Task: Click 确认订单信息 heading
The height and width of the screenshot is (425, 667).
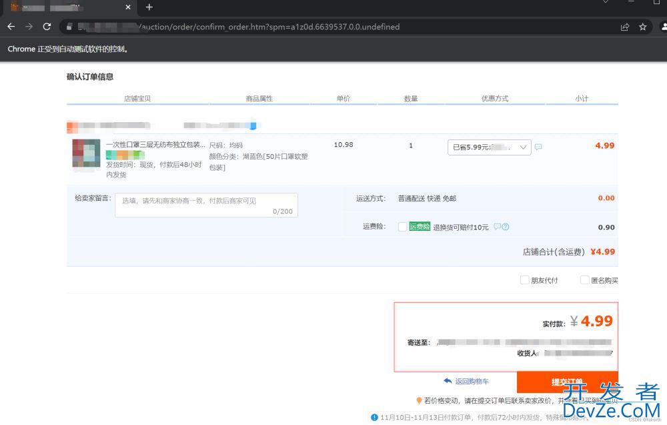Action: pos(90,77)
